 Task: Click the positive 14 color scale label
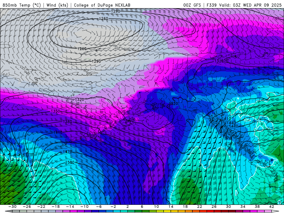pyautogui.click(x=171, y=207)
